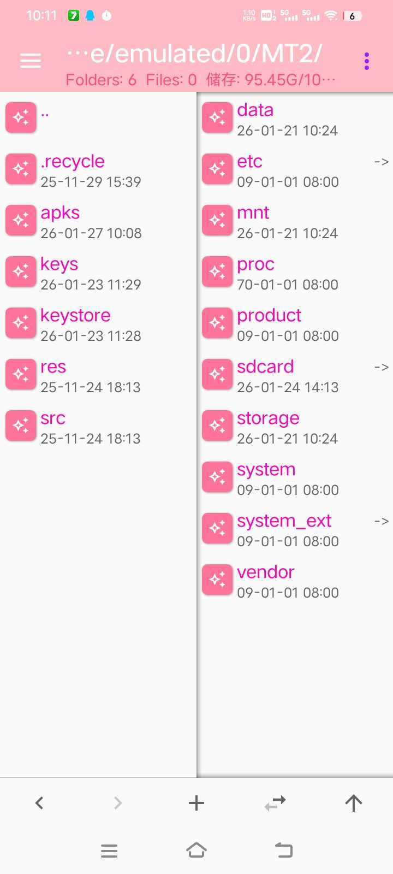The width and height of the screenshot is (393, 874).
Task: Click the apks folder icon
Action: tap(21, 221)
